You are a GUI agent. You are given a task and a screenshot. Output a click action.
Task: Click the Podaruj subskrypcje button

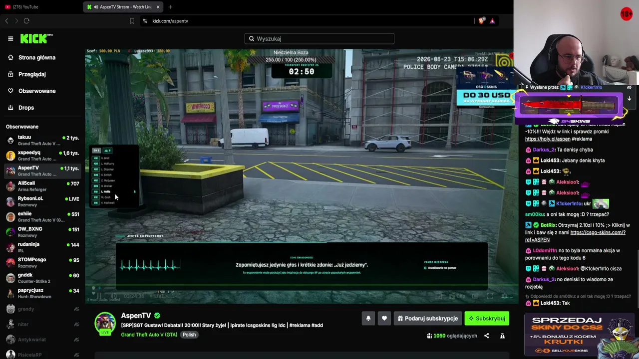click(427, 319)
